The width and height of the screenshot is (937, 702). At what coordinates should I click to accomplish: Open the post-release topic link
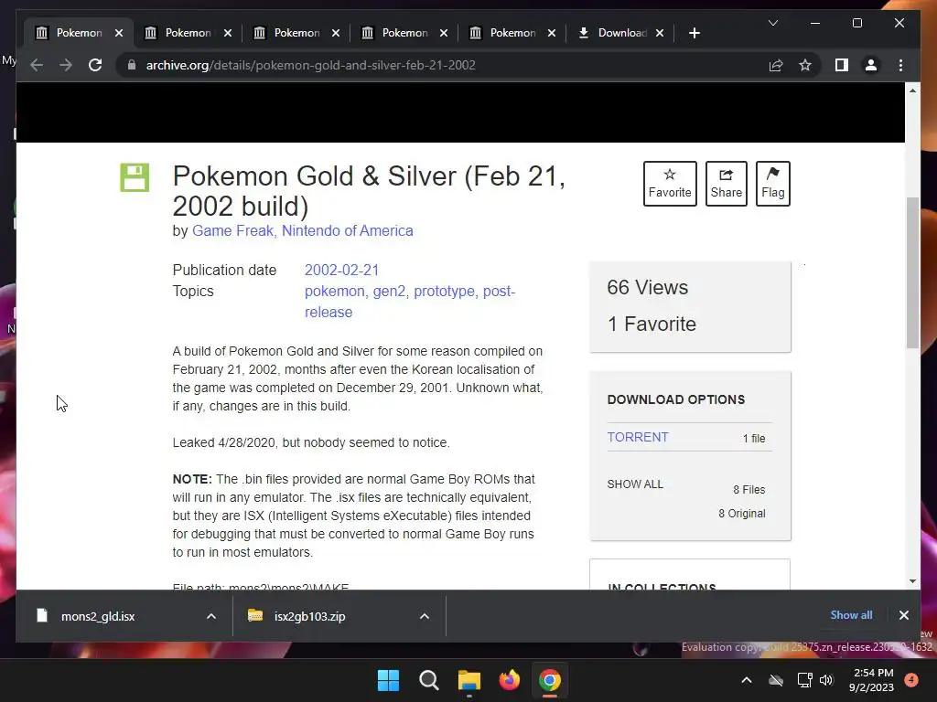pos(410,302)
